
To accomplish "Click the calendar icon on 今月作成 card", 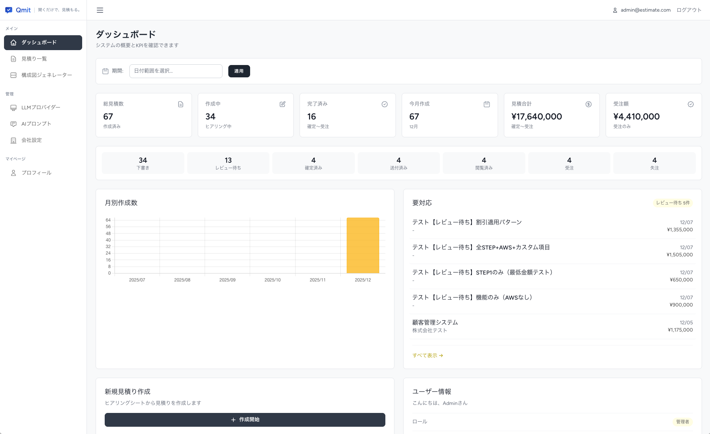I will point(487,104).
